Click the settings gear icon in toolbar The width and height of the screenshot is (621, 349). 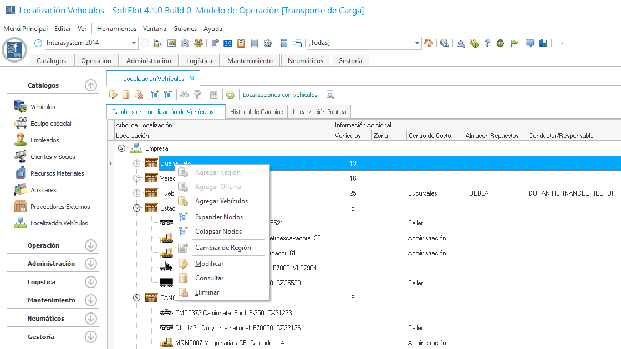(x=268, y=43)
